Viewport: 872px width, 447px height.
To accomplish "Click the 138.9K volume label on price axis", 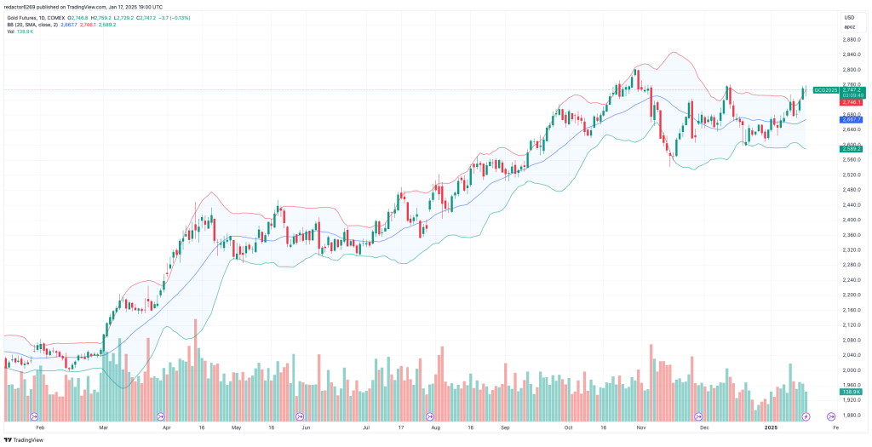I will (x=851, y=392).
